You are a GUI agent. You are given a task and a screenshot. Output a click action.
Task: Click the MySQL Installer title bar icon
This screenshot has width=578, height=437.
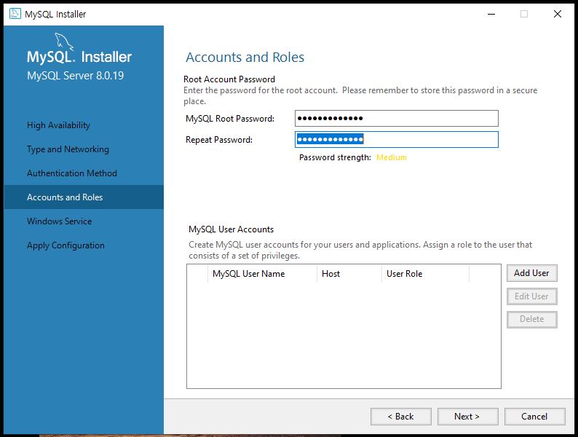(x=15, y=14)
